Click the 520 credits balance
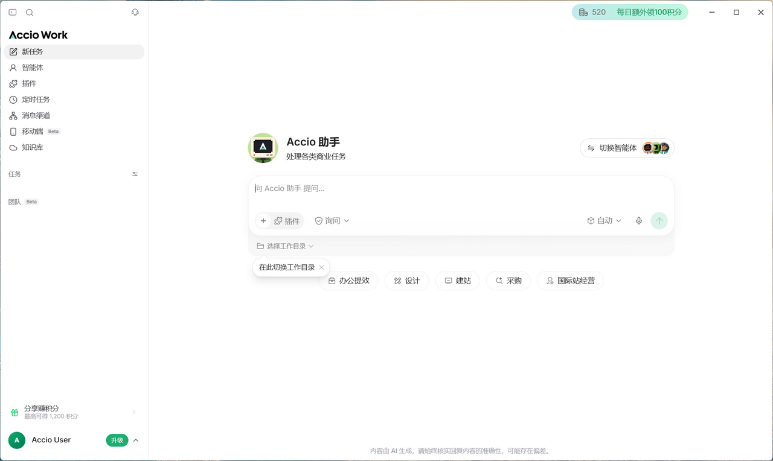Image resolution: width=773 pixels, height=461 pixels. 592,12
